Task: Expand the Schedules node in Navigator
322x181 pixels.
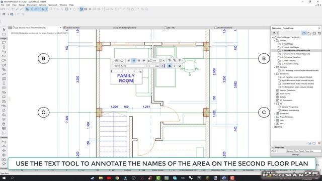Action: point(275,114)
